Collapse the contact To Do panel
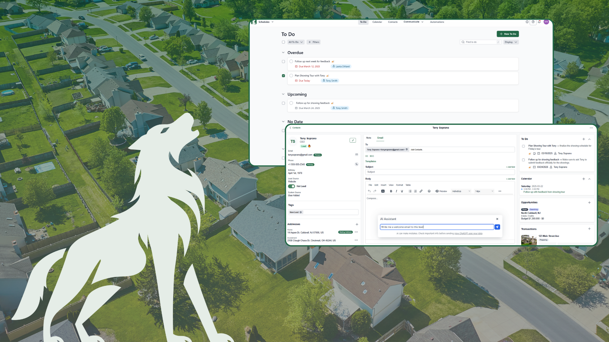Image resolution: width=609 pixels, height=342 pixels. pyautogui.click(x=589, y=139)
